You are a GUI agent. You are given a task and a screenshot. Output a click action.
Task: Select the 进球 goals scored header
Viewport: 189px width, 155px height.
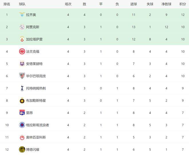coord(133,4)
